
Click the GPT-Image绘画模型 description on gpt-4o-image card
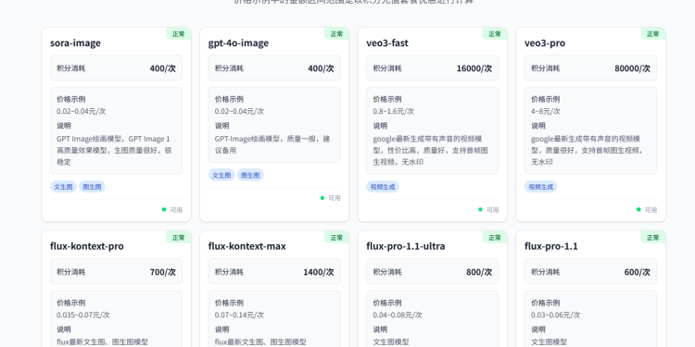[272, 144]
